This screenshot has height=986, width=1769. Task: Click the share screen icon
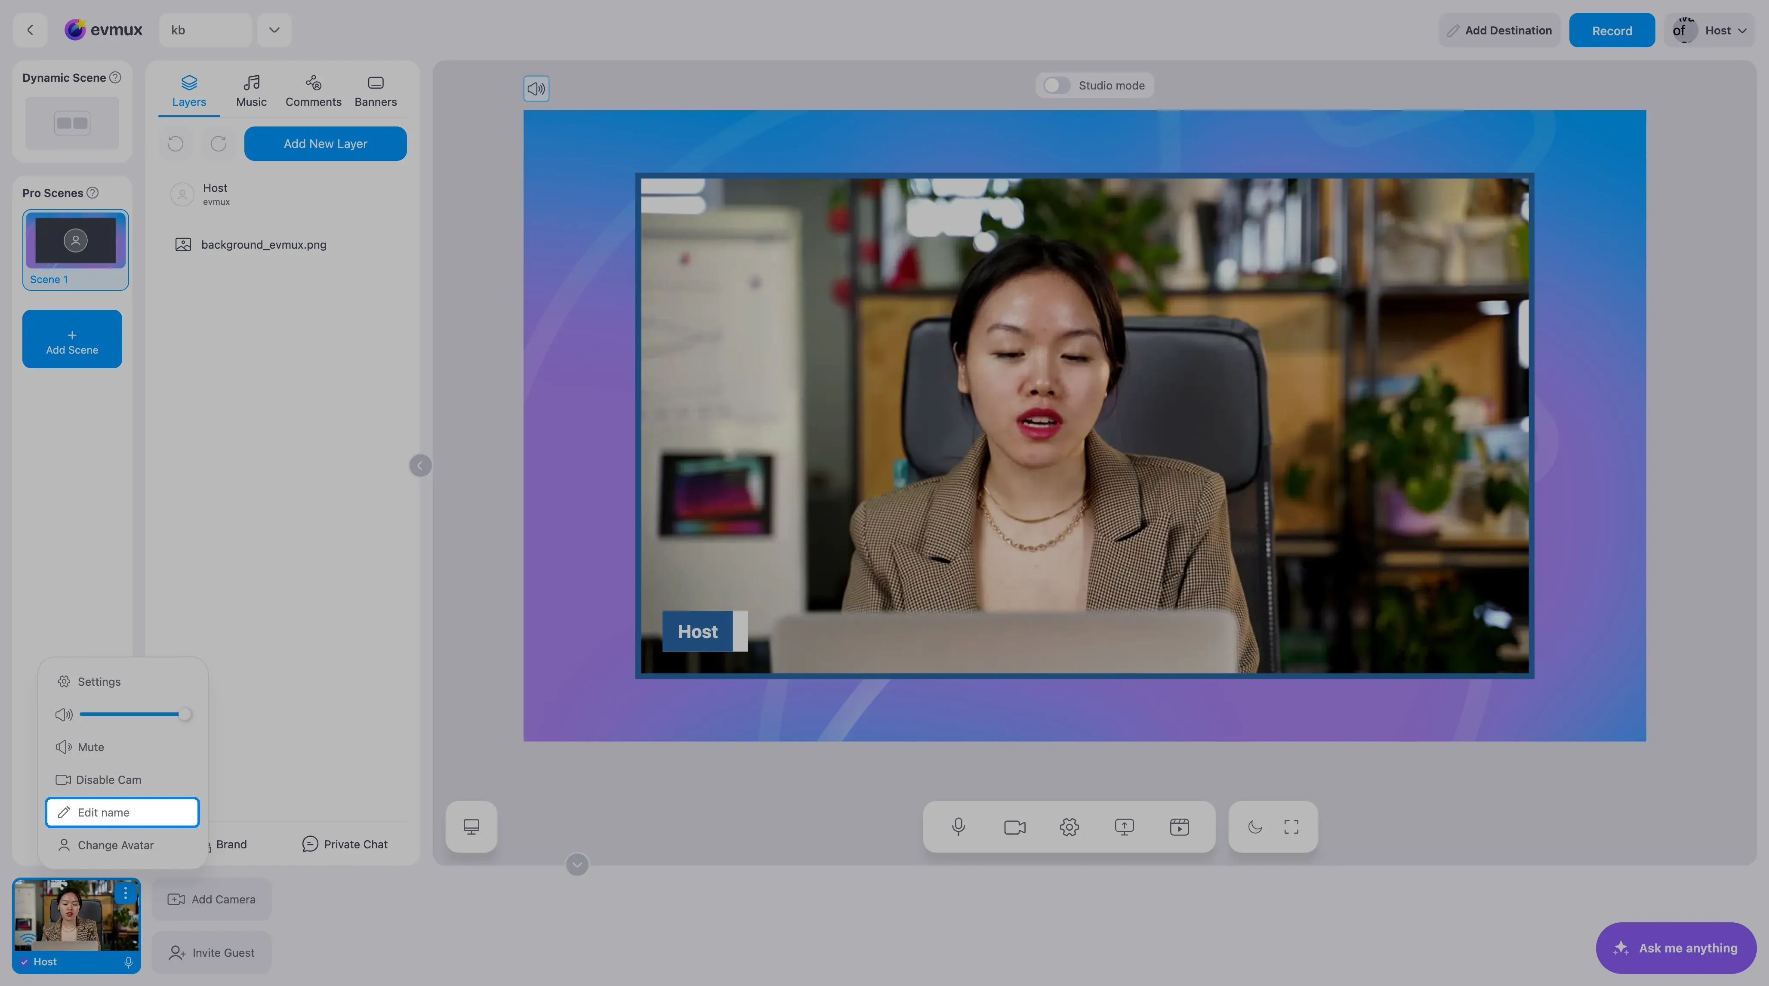(x=1124, y=827)
